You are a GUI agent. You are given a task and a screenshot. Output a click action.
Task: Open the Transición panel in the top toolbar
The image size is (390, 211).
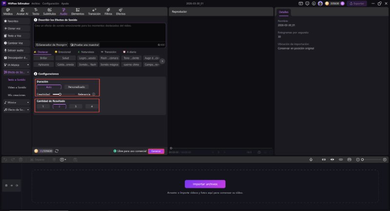point(94,12)
